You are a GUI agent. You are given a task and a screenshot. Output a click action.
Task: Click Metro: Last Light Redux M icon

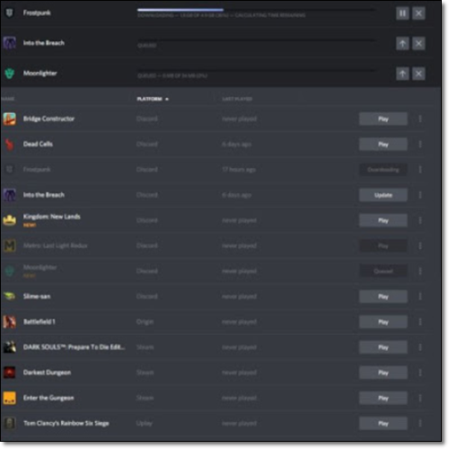point(10,246)
